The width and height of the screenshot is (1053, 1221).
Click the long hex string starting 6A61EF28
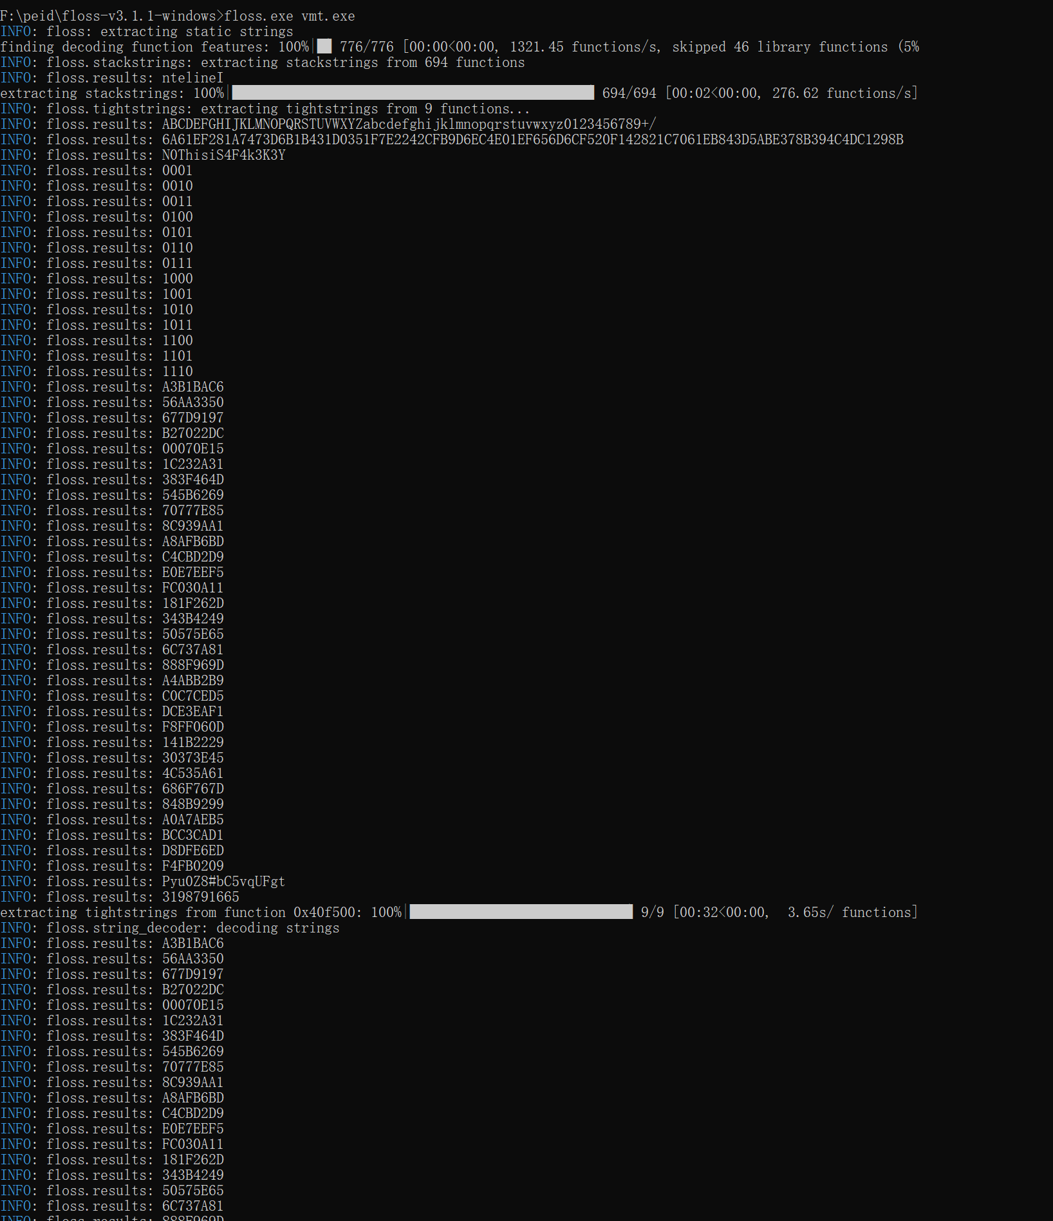[x=532, y=140]
